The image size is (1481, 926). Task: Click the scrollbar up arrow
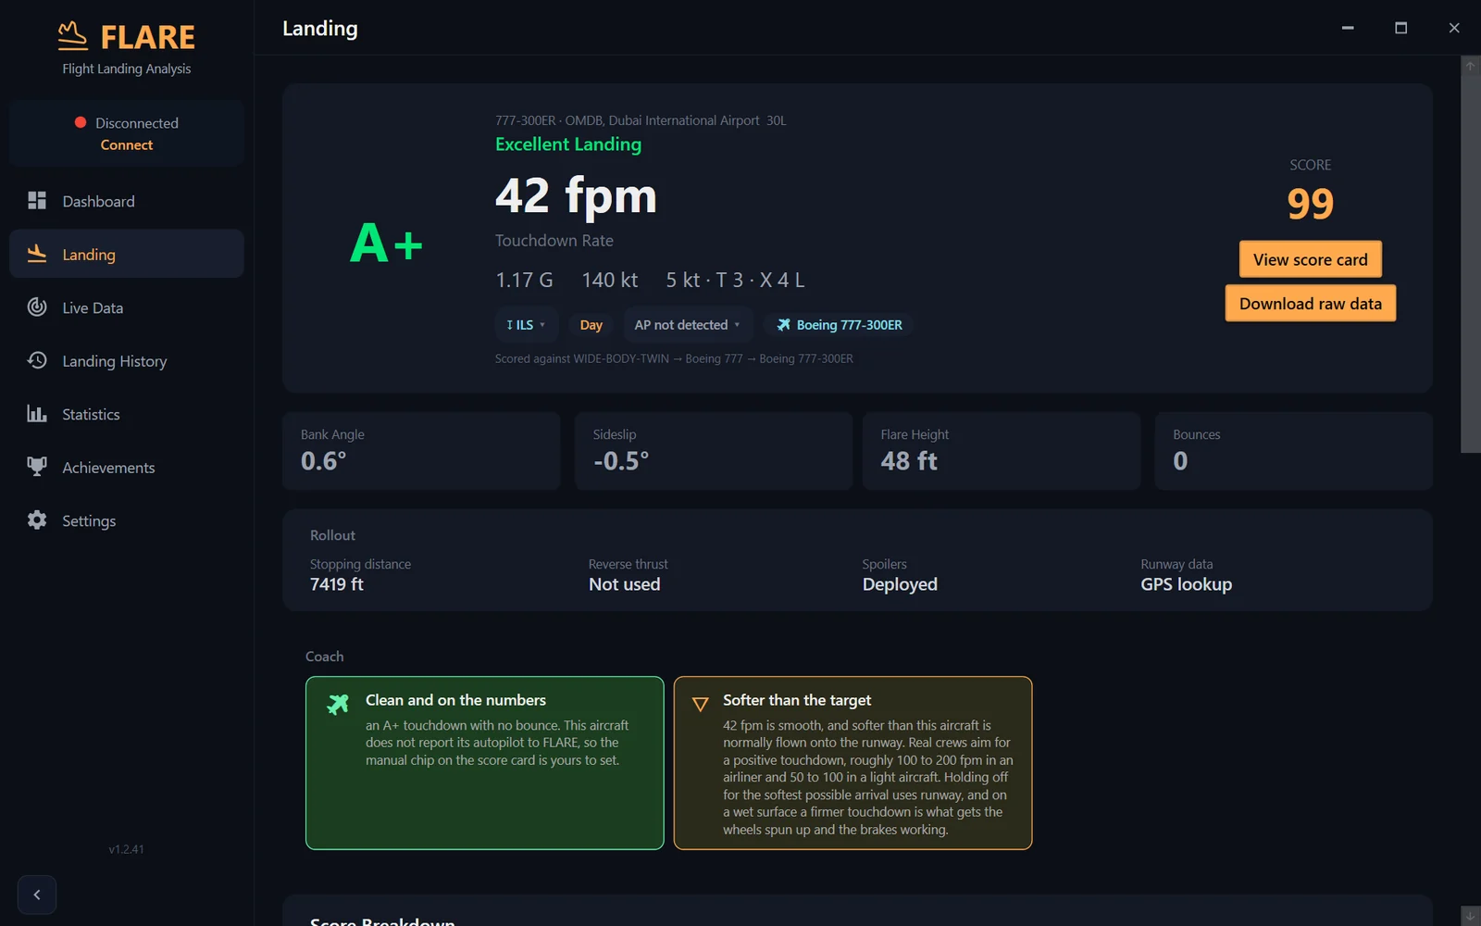(1470, 65)
